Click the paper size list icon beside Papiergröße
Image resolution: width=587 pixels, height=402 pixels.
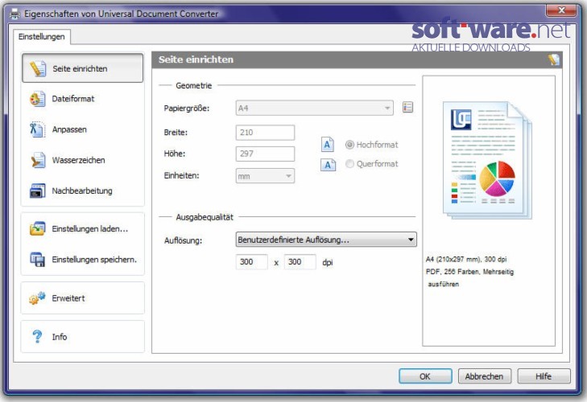[407, 107]
